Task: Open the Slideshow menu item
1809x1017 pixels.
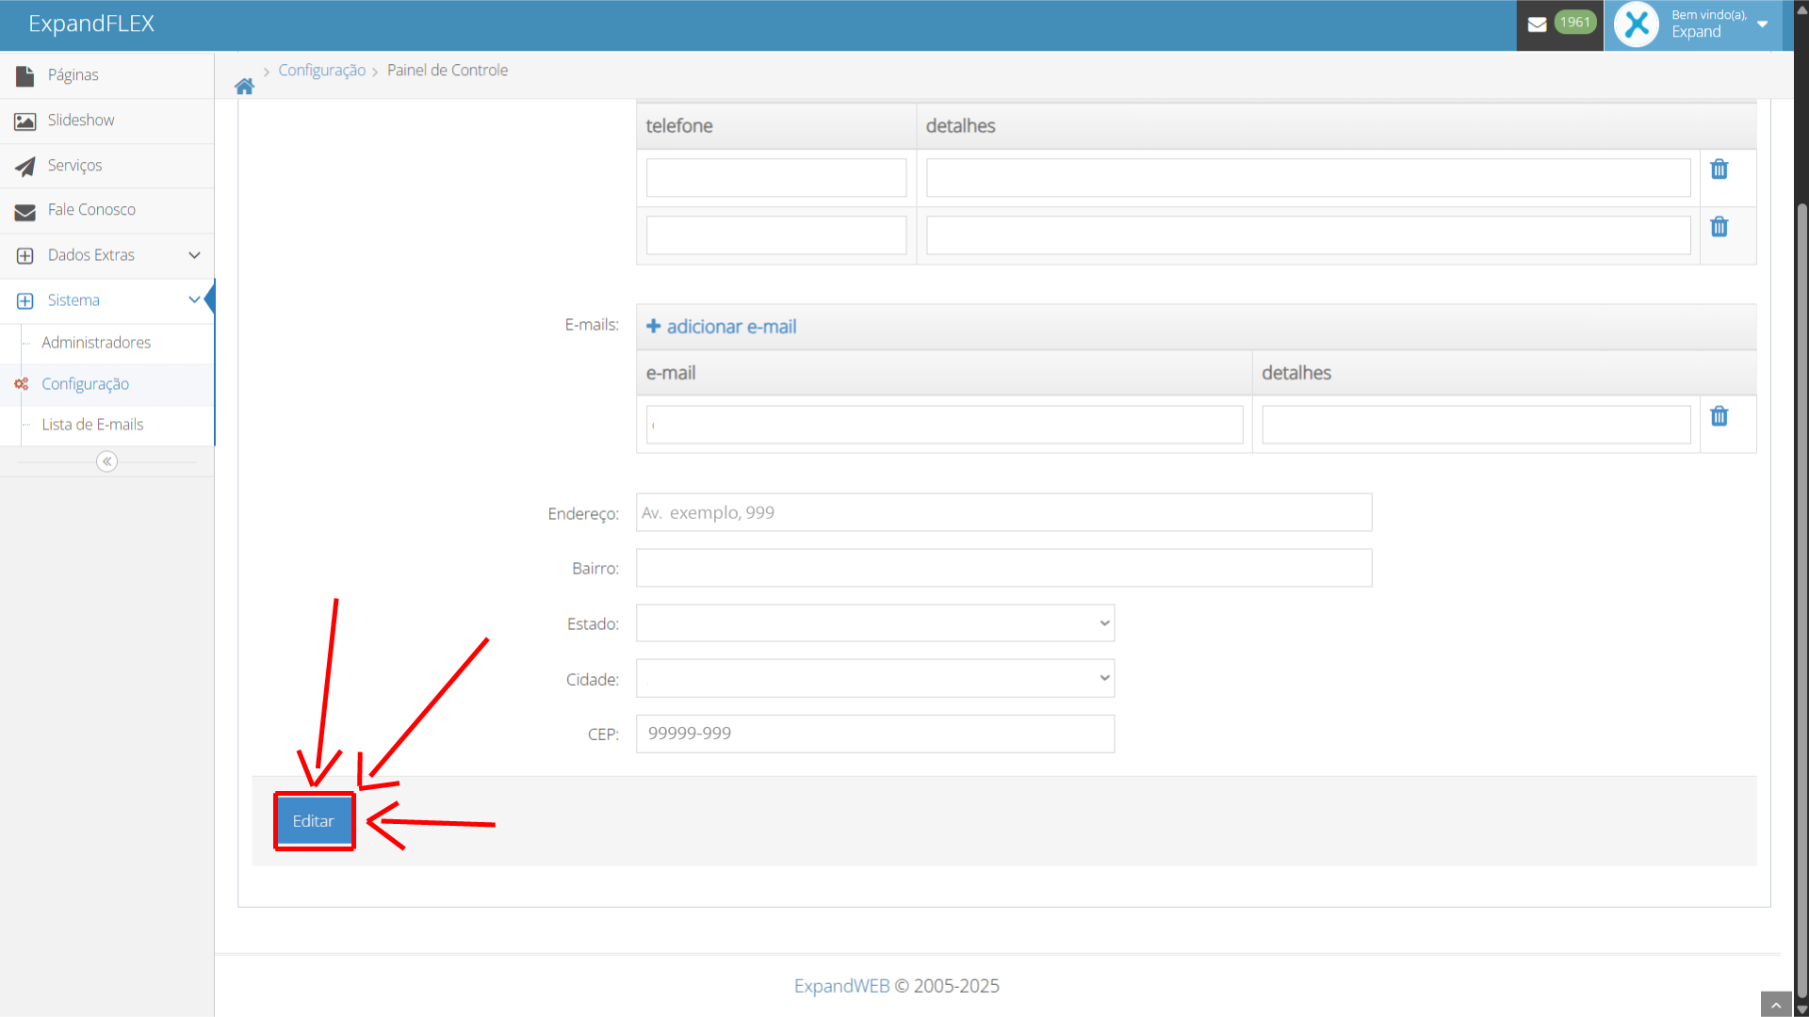Action: tap(81, 121)
